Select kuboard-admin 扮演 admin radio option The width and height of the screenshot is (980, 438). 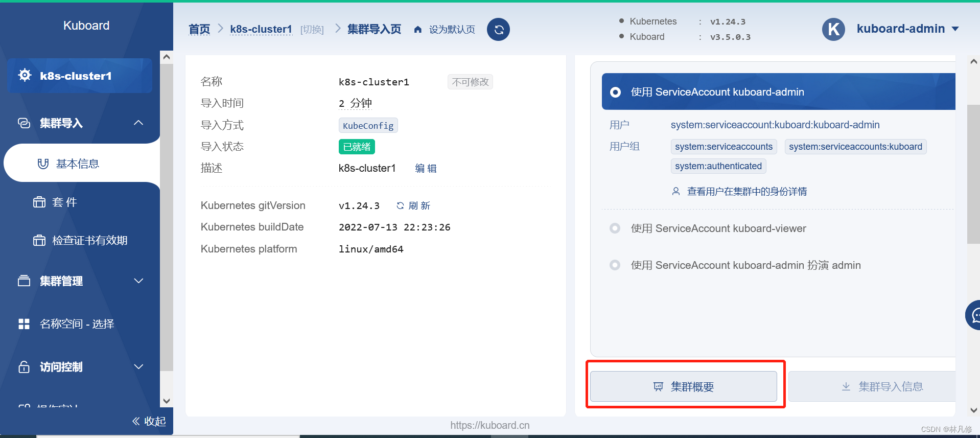click(615, 265)
